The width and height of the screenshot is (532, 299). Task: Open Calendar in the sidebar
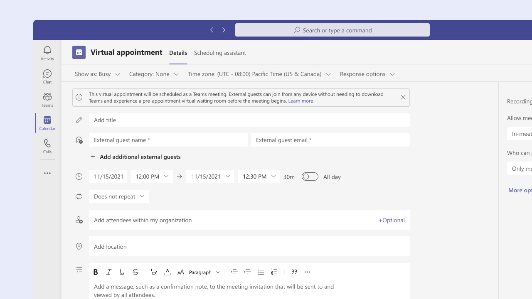(47, 123)
